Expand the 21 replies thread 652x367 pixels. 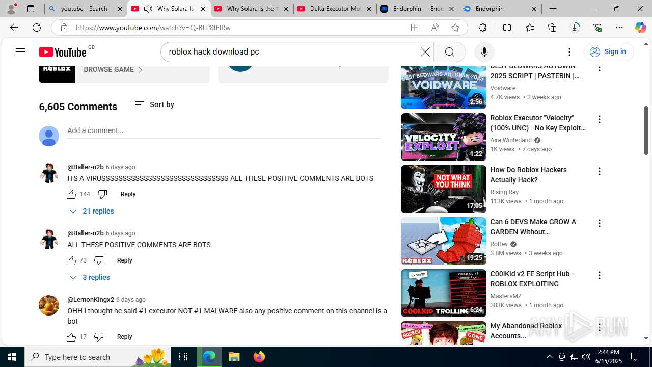tap(92, 211)
